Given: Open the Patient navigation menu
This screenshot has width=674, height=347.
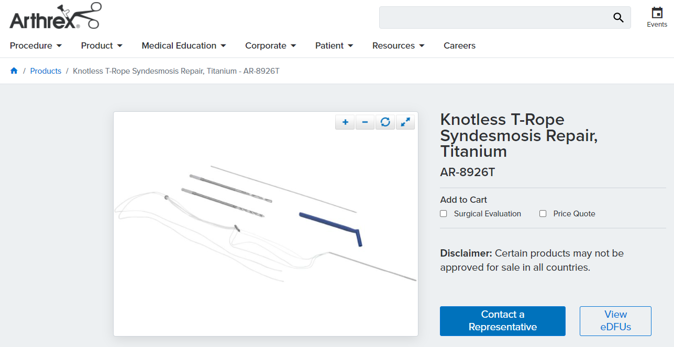Looking at the screenshot, I should (x=334, y=46).
